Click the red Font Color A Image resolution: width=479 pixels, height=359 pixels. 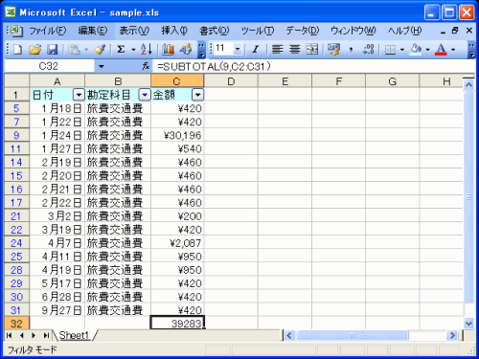[441, 50]
